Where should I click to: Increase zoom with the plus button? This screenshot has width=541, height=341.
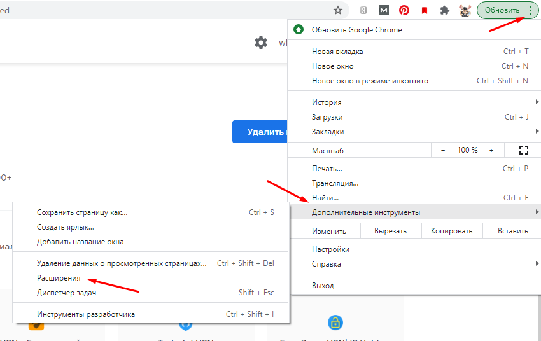pyautogui.click(x=491, y=150)
